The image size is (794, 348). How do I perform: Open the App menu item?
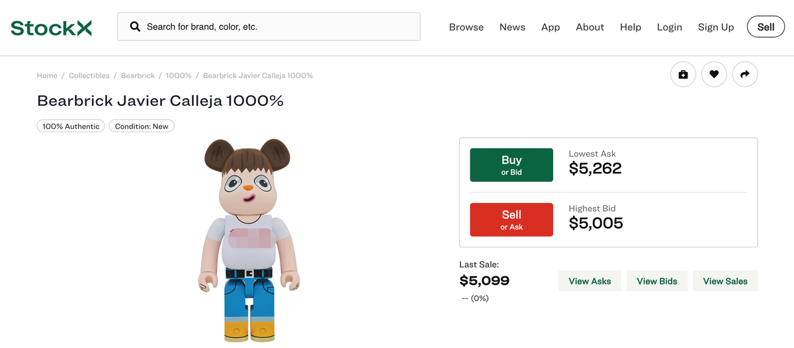[551, 27]
